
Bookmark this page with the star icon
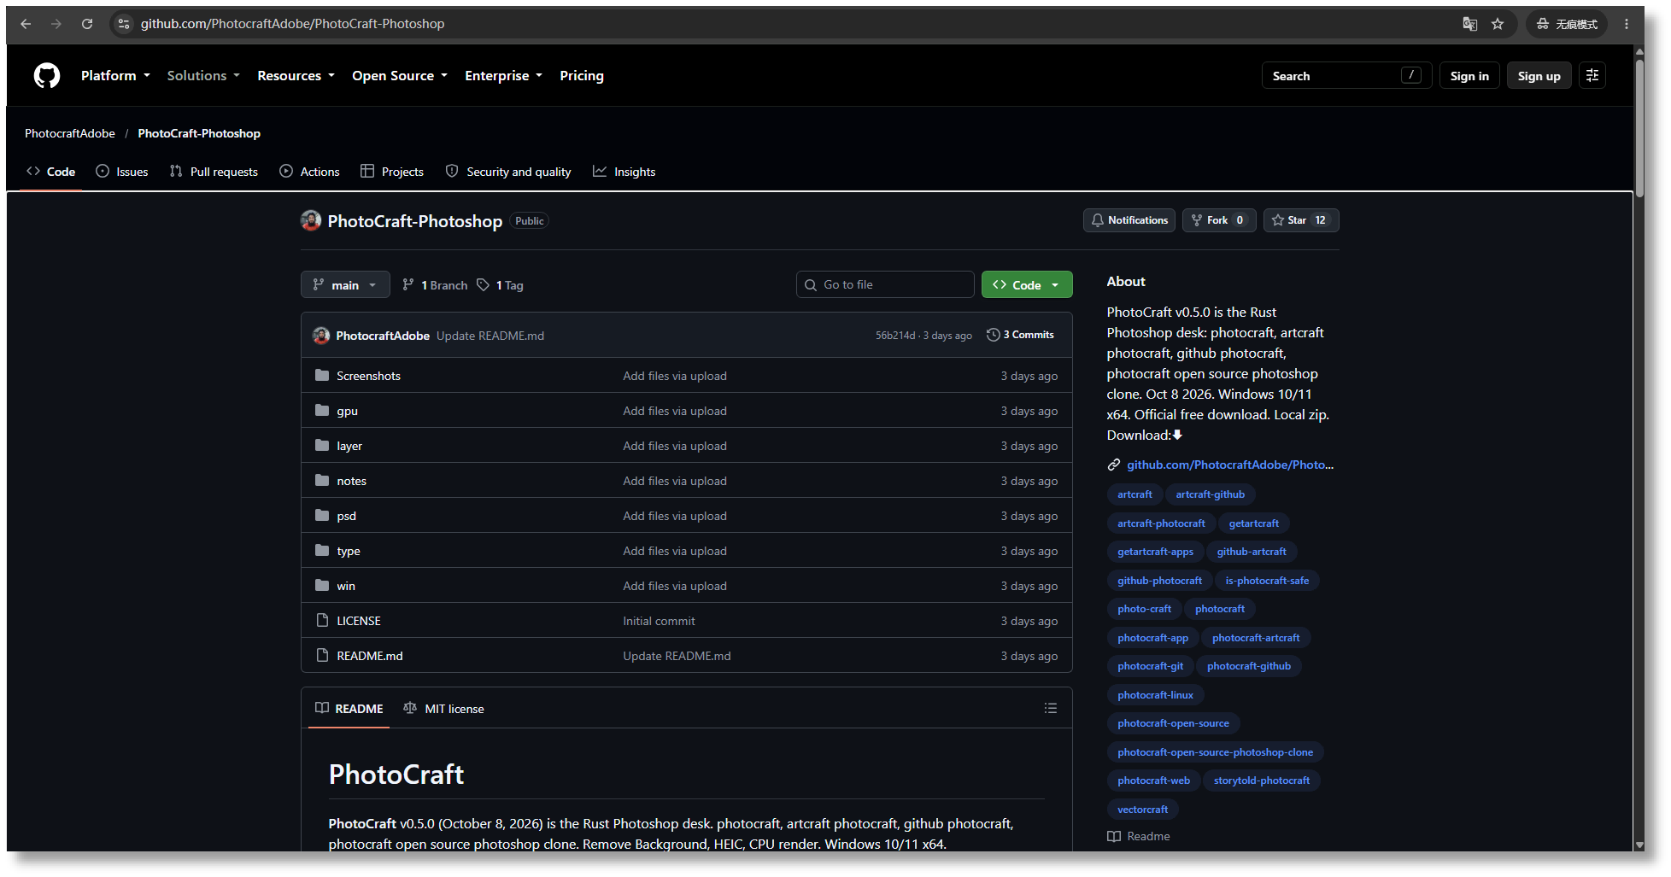[1498, 24]
